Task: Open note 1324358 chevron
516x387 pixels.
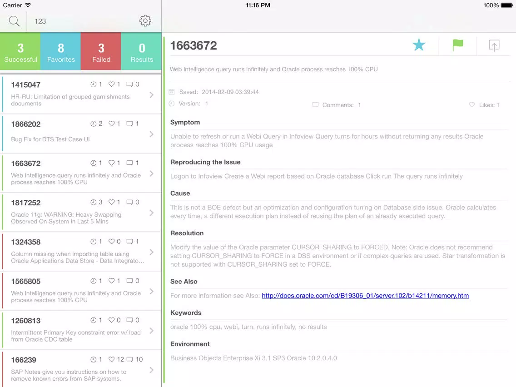Action: pyautogui.click(x=151, y=252)
